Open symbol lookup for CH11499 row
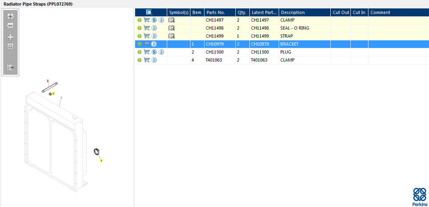 click(171, 36)
